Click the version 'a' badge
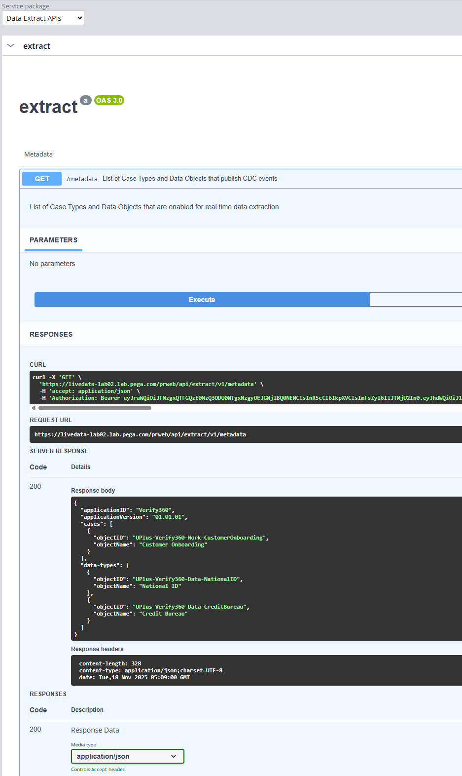Screen dimensions: 462x776 coord(86,100)
